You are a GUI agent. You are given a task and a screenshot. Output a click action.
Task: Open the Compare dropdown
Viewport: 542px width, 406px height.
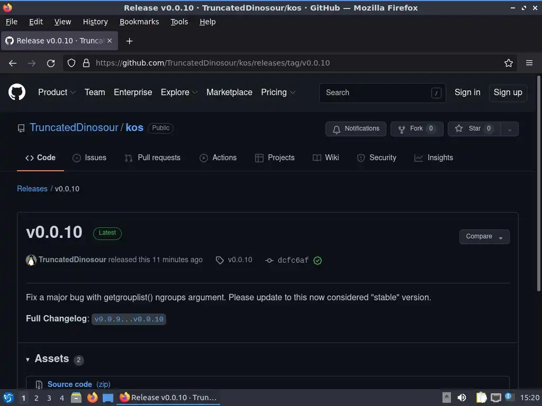coord(484,236)
